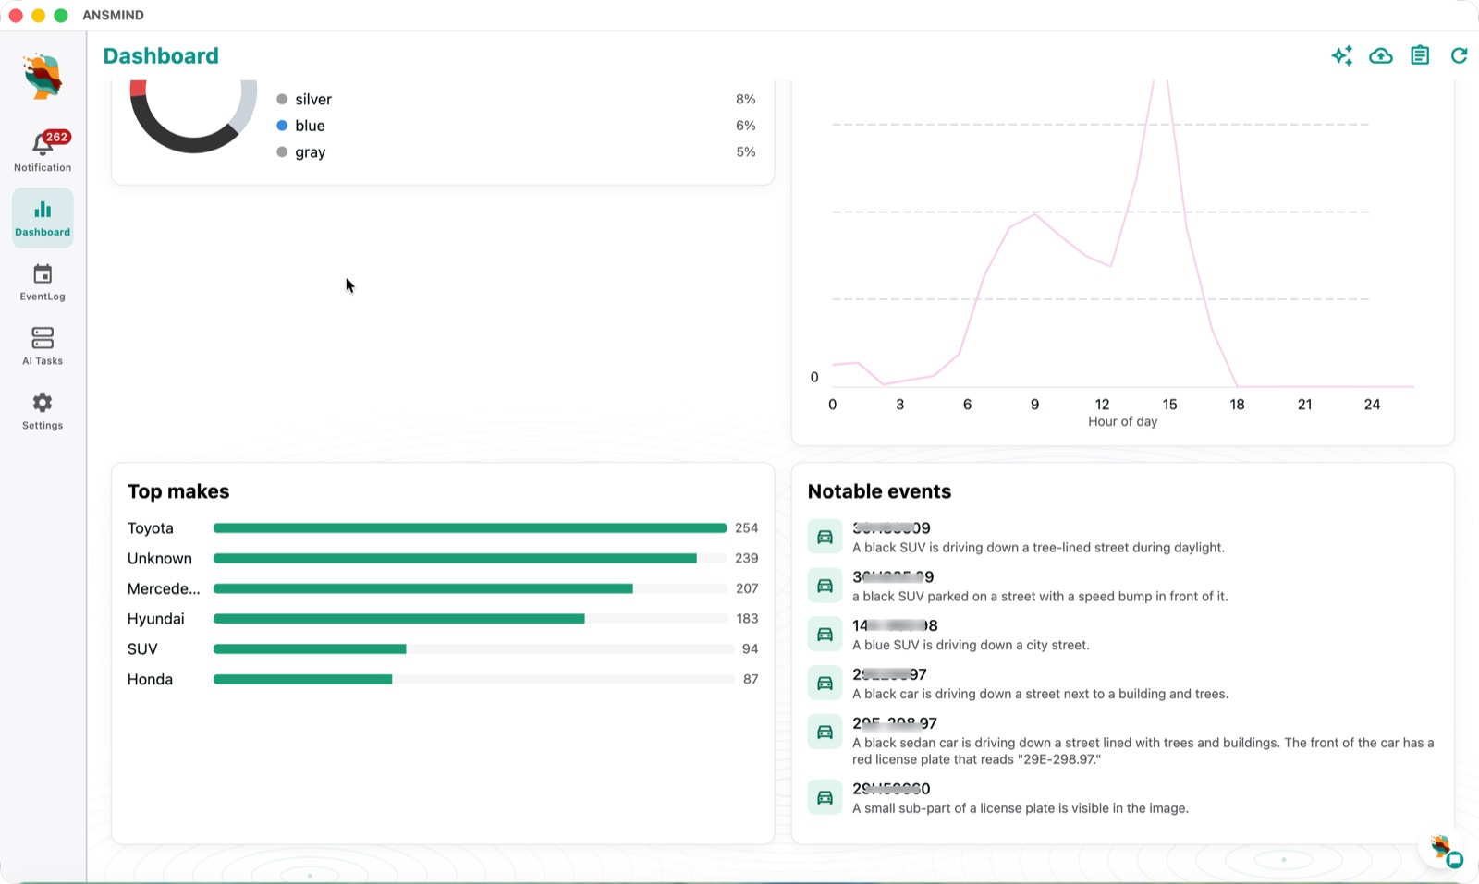Click 'A black car is driving down a street' description
1479x884 pixels.
1040,695
